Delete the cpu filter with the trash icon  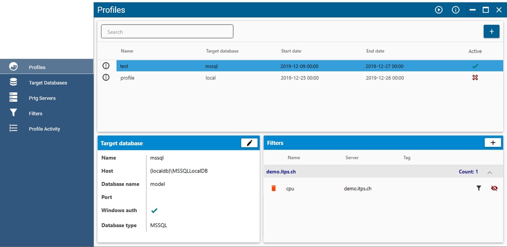click(273, 188)
